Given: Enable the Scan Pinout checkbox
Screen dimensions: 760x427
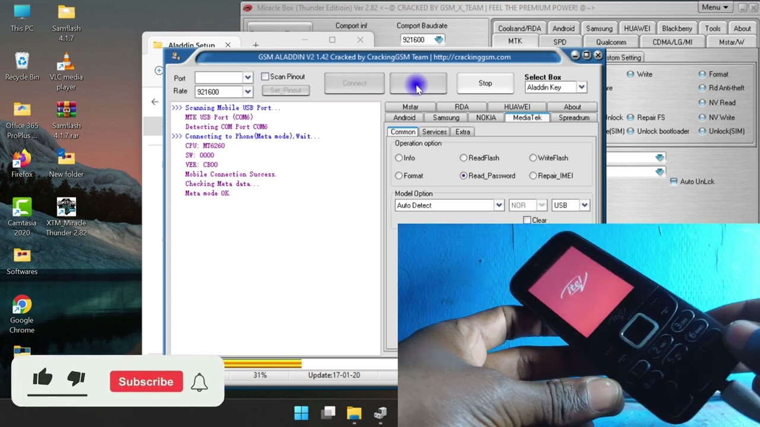Looking at the screenshot, I should (x=265, y=77).
